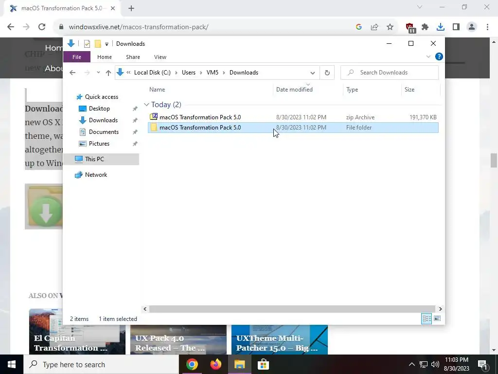Switch to the Share ribbon tab
The image size is (498, 374).
point(133,57)
